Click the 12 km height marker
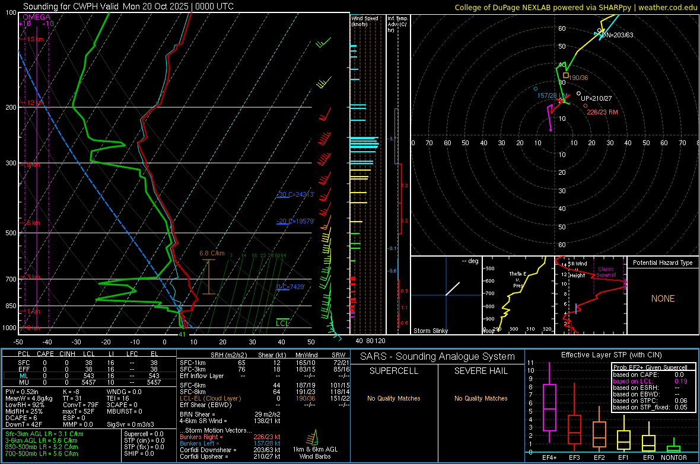Image resolution: width=700 pixels, height=464 pixels. point(35,103)
